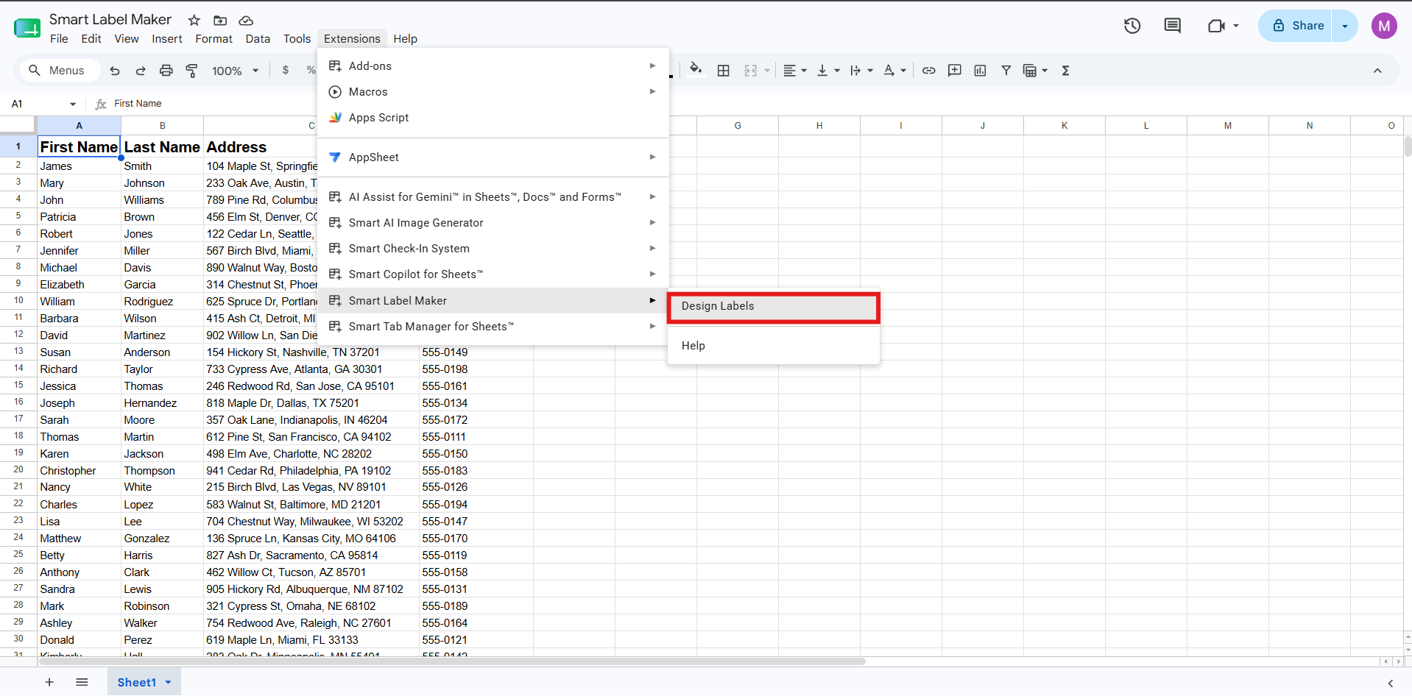Click the Share button
Viewport: 1412px width, 696px height.
tap(1296, 26)
